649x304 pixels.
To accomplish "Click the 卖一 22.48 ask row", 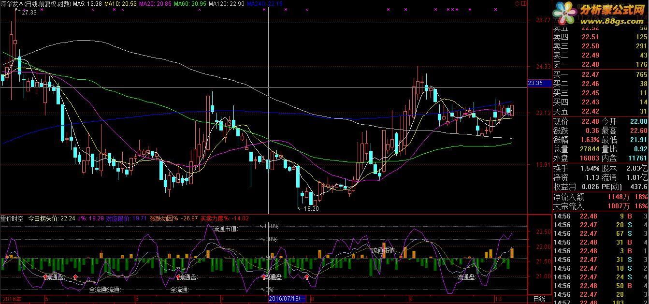I will (600, 64).
